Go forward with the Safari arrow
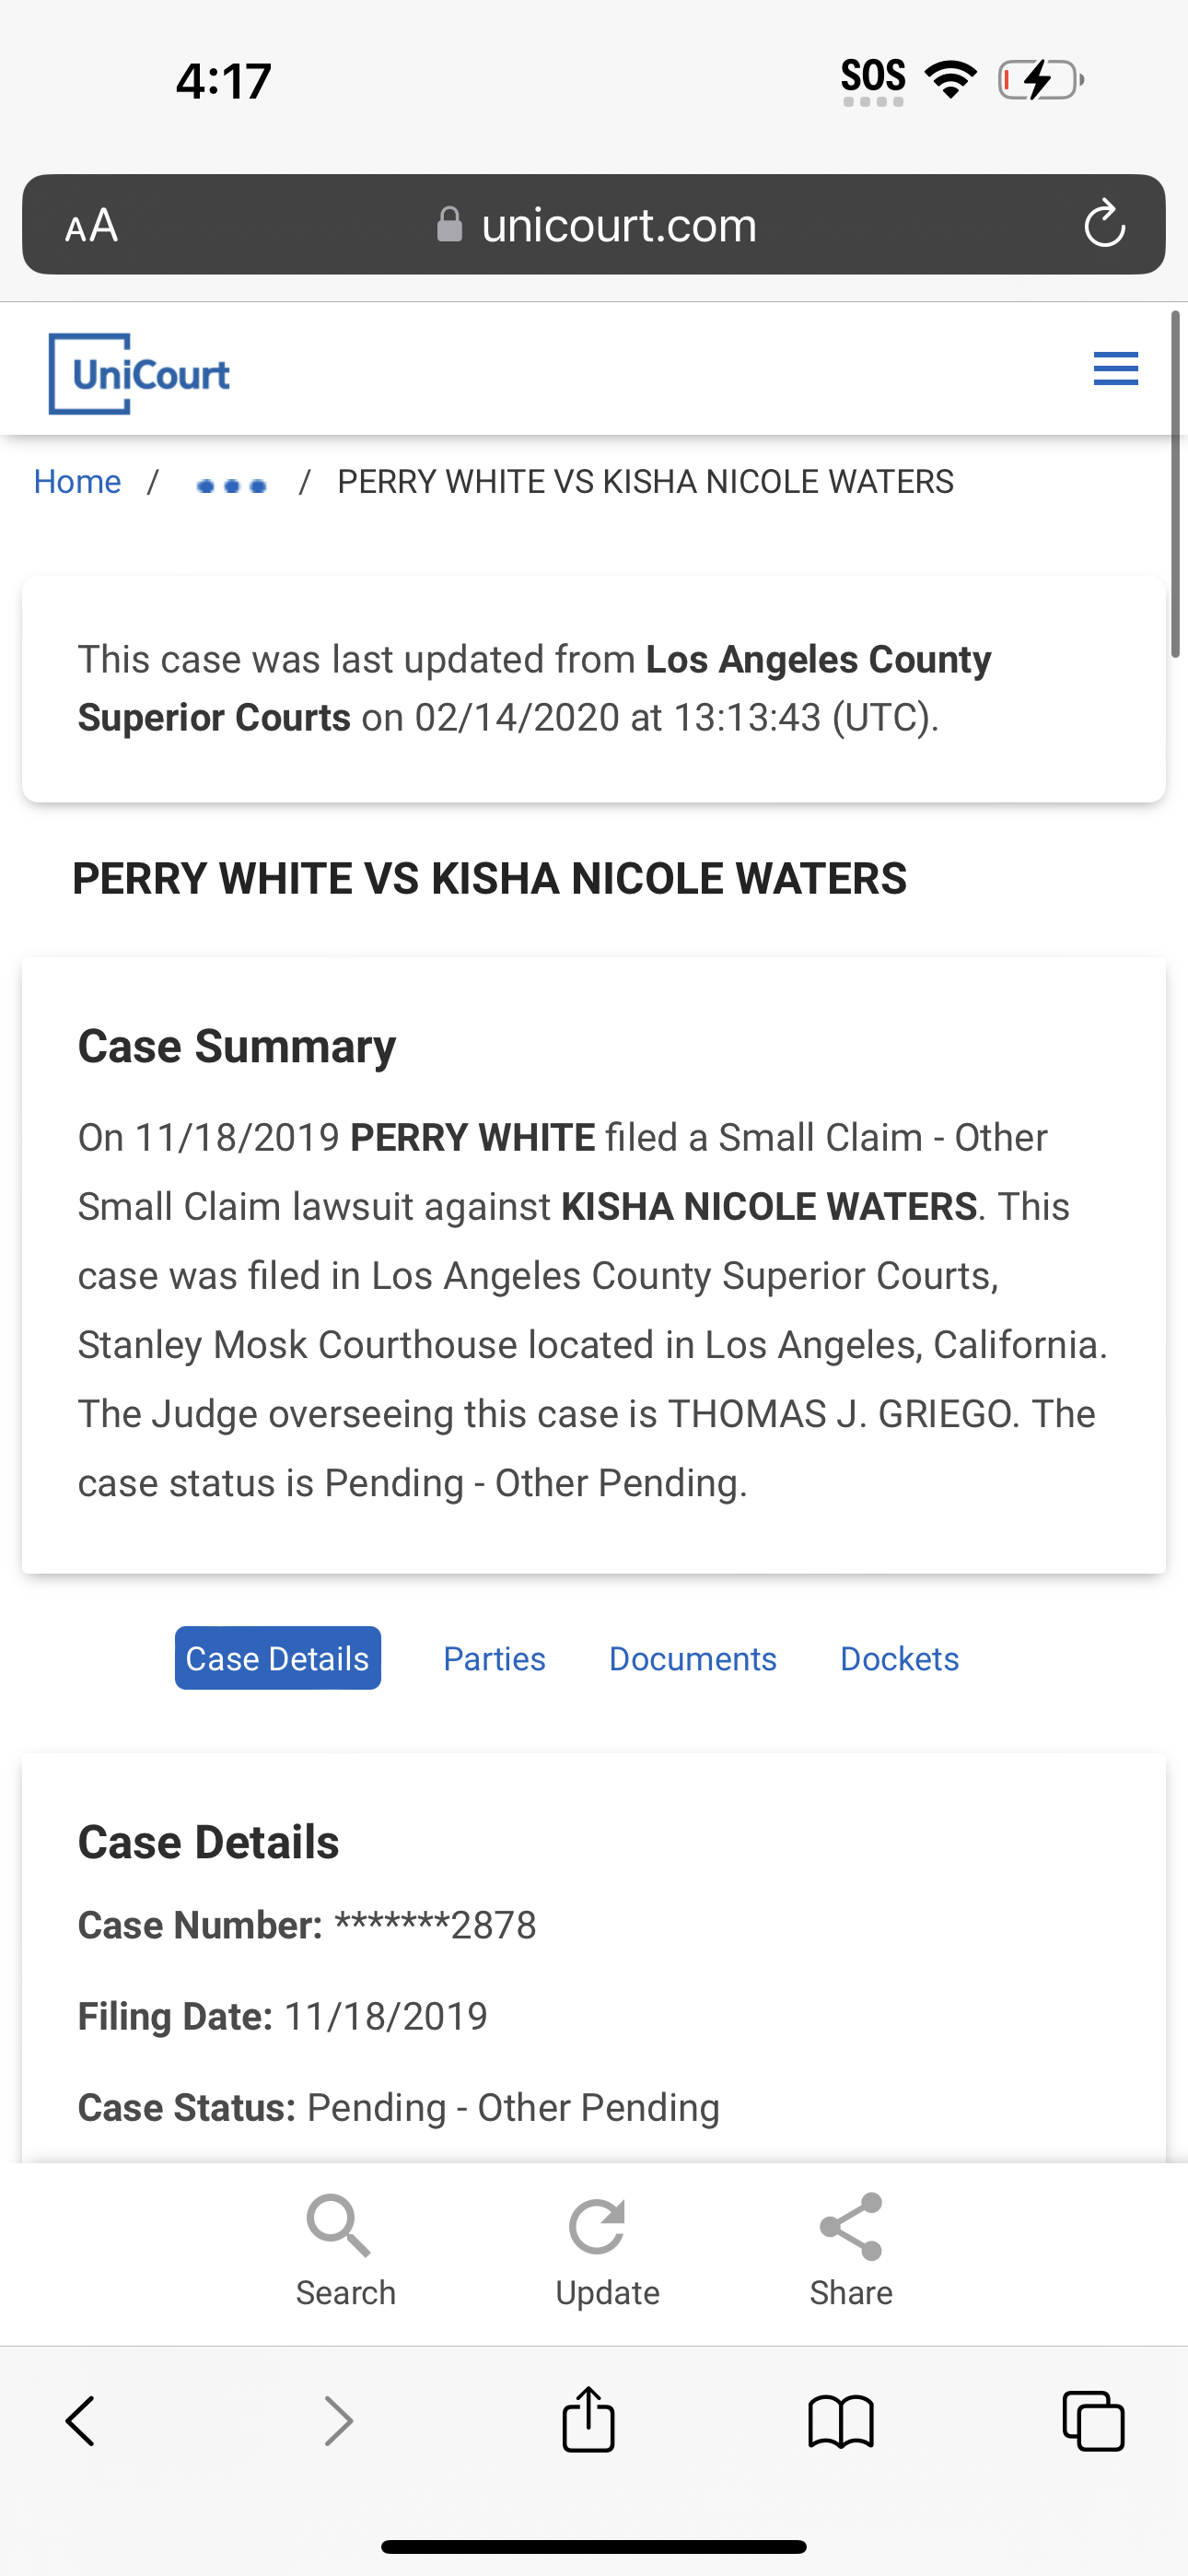The width and height of the screenshot is (1188, 2576). [339, 2421]
